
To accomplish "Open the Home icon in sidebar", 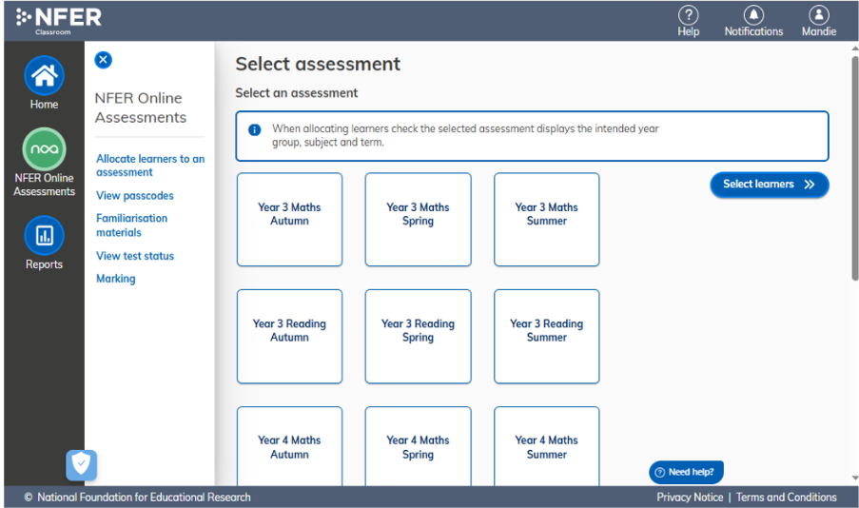I will point(44,75).
